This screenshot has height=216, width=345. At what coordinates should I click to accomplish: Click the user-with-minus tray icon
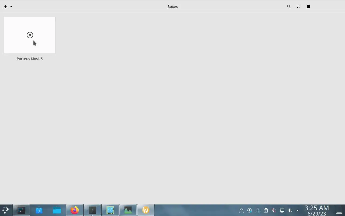click(258, 210)
